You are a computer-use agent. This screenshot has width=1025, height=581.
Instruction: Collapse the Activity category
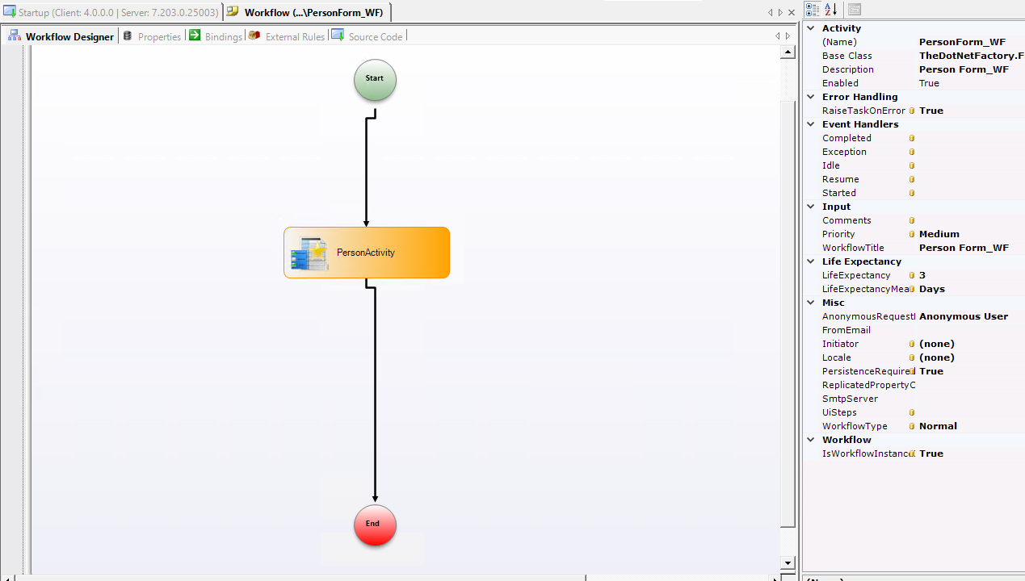pos(811,28)
